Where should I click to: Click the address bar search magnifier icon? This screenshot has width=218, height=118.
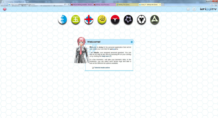click(x=65, y=4)
